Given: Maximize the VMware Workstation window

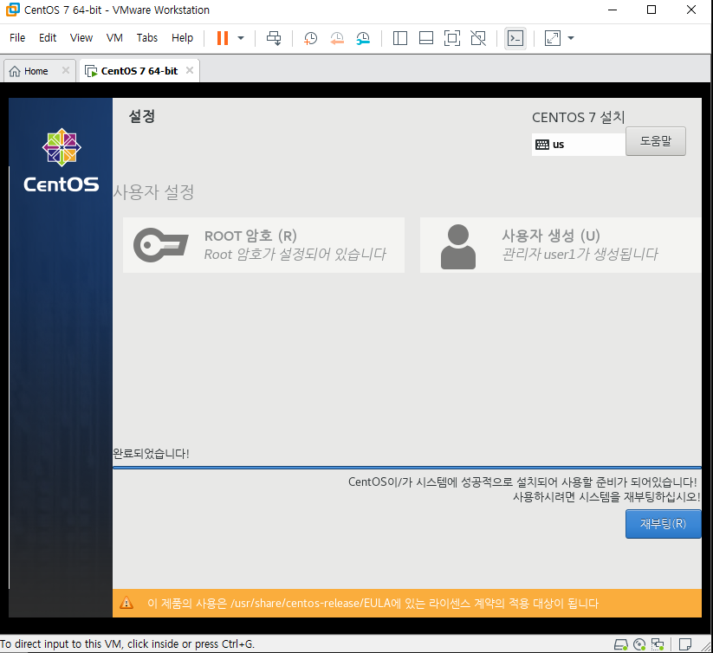Looking at the screenshot, I should tap(651, 10).
